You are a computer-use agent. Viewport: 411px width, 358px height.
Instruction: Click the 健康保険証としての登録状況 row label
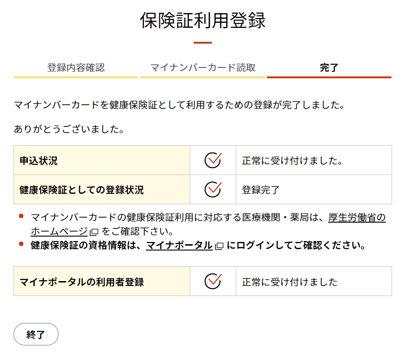[82, 190]
